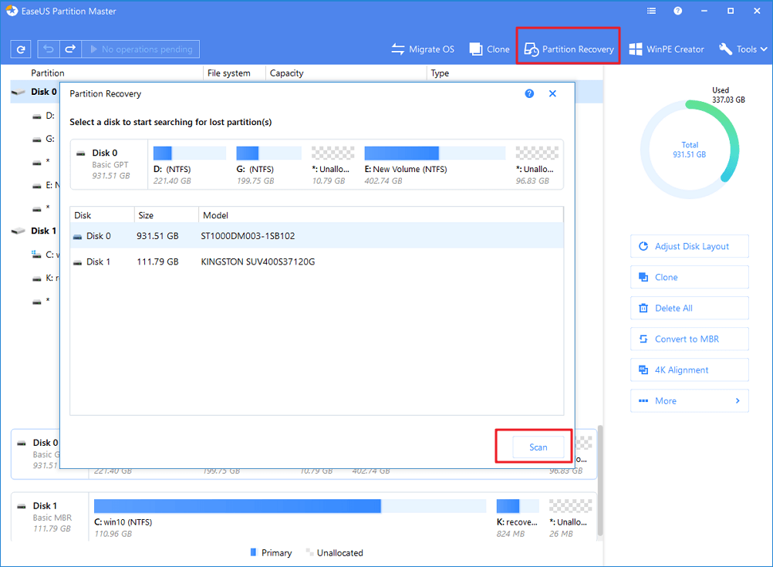Image resolution: width=773 pixels, height=567 pixels.
Task: Click Partition column header
Action: click(47, 73)
